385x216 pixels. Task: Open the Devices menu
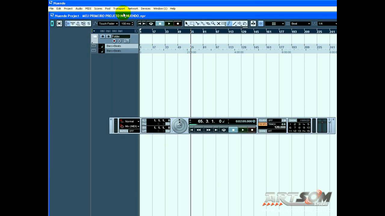(x=146, y=8)
